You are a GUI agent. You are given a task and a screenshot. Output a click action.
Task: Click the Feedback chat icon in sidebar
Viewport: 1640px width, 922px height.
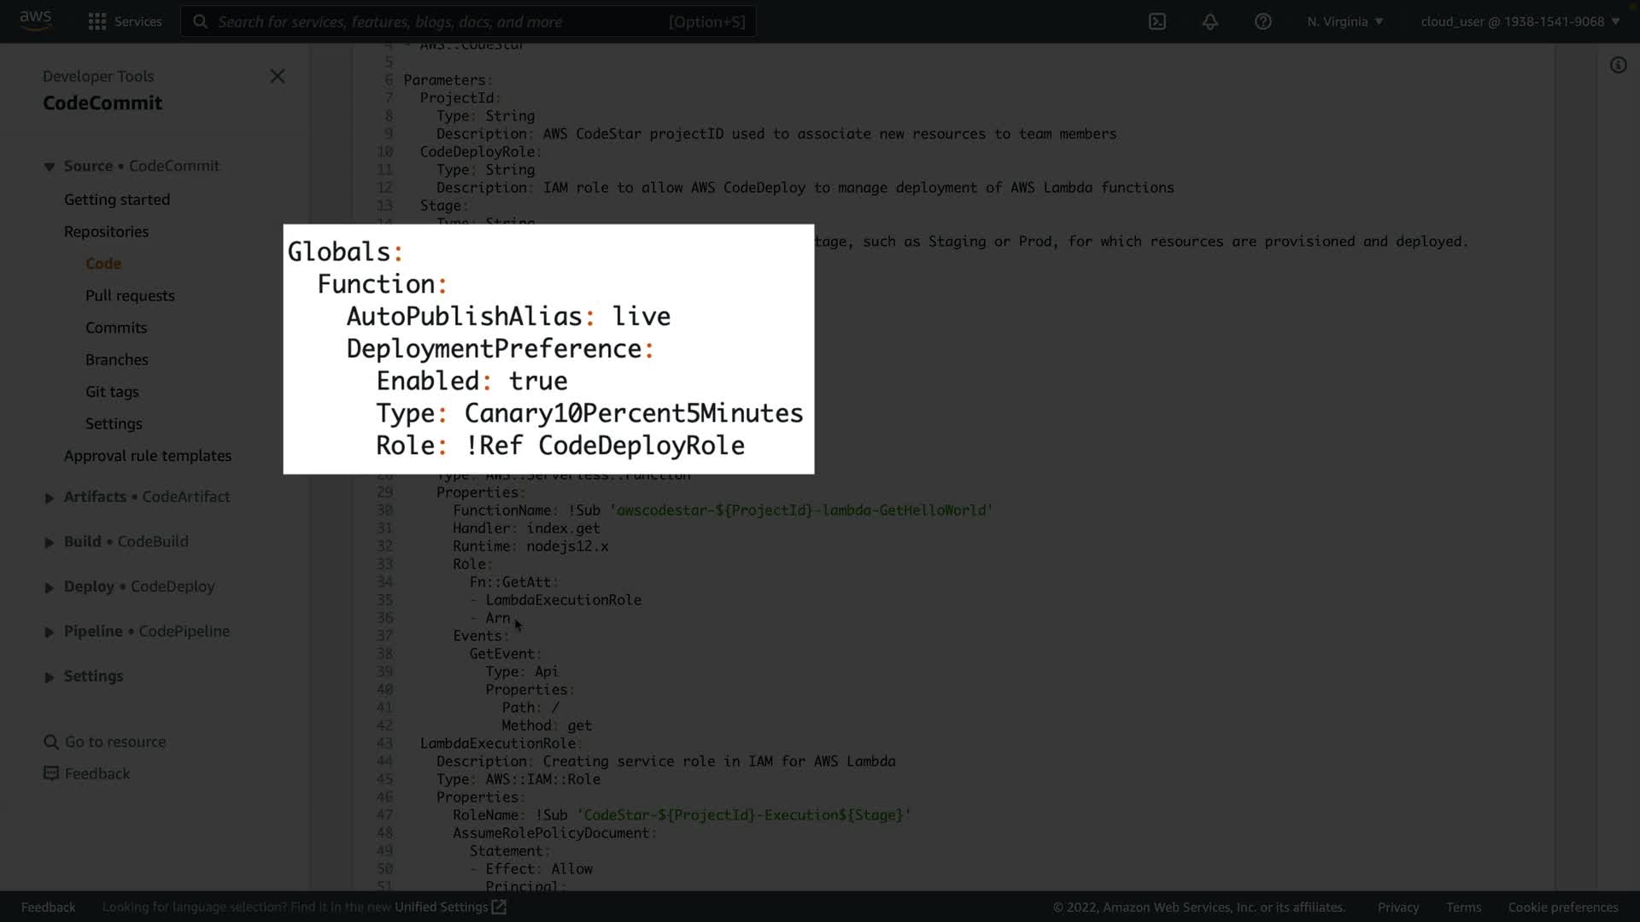click(51, 773)
